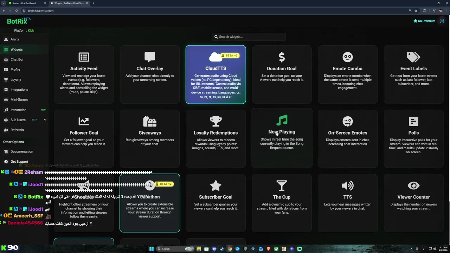Click the Donation Goal title
450x253 pixels.
(282, 69)
